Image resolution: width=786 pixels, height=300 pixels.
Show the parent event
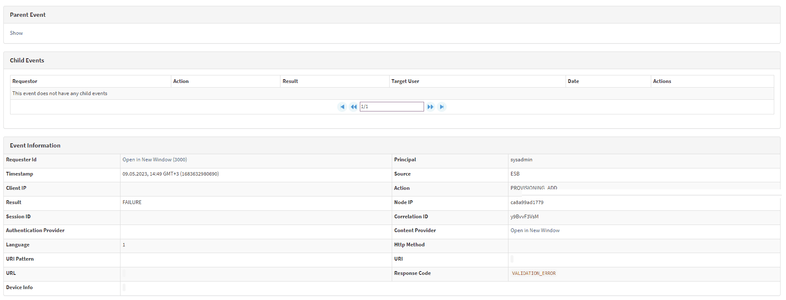16,33
